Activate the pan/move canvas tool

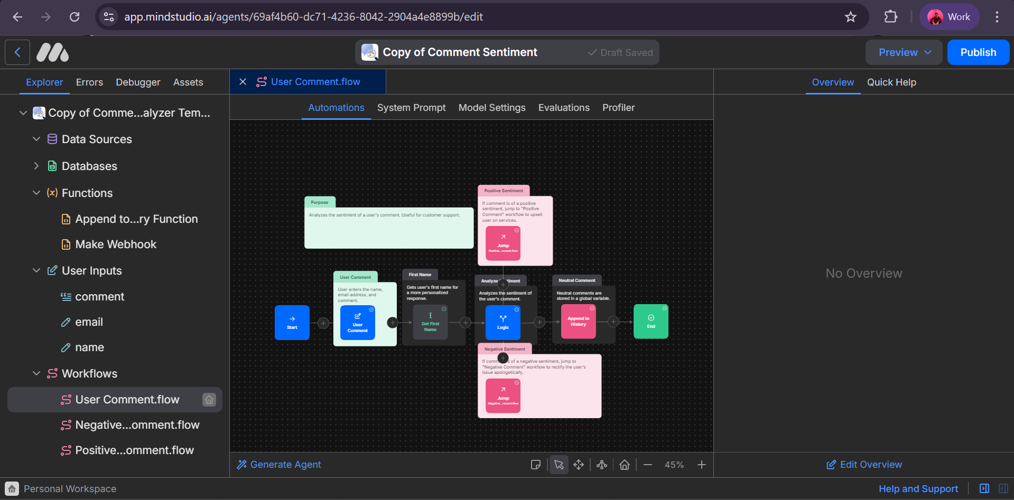click(579, 465)
